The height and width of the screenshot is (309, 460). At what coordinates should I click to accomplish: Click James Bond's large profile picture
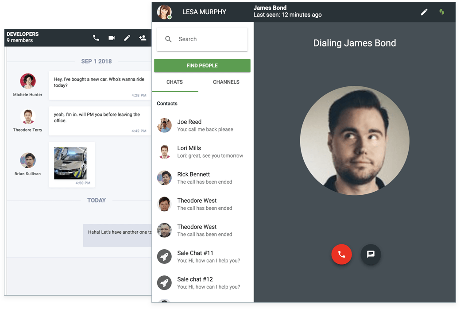[x=355, y=141]
